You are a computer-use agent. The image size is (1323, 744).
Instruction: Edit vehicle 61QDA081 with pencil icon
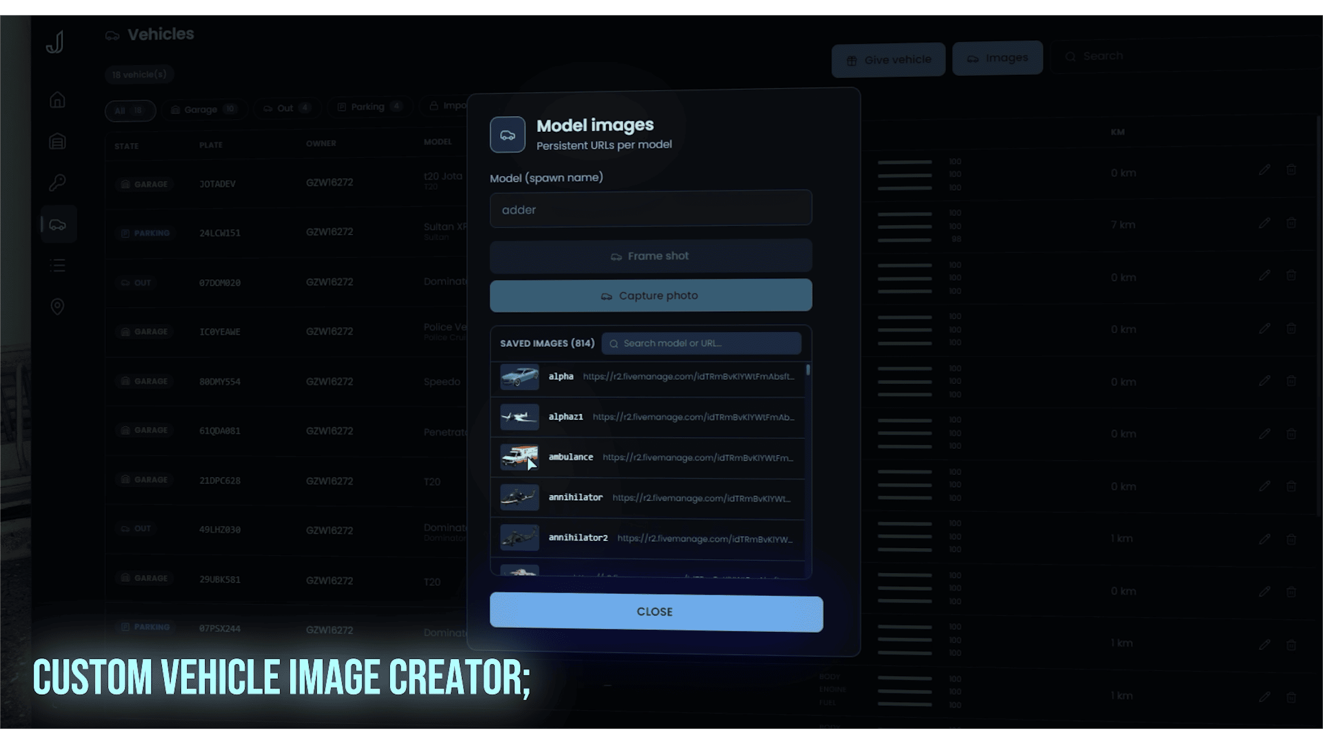(x=1265, y=433)
